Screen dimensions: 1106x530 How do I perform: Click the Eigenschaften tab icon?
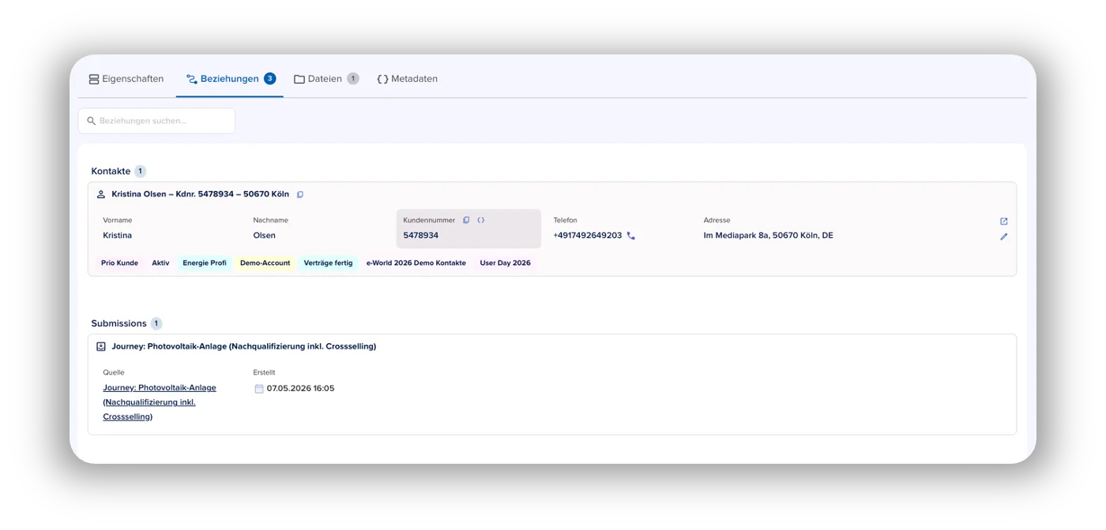click(94, 79)
